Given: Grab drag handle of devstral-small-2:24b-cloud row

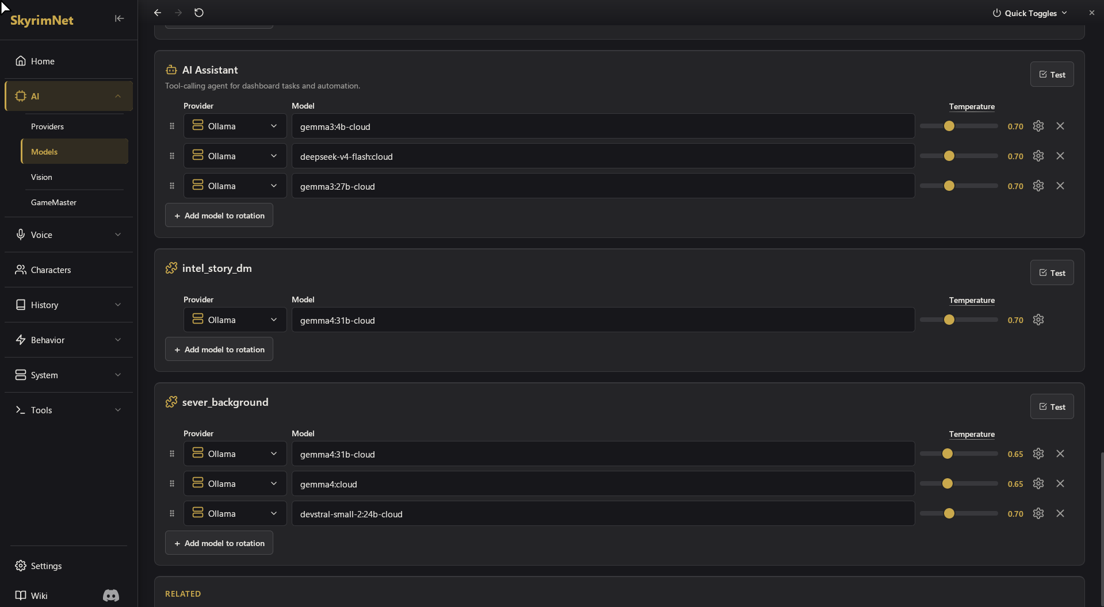Looking at the screenshot, I should click(172, 513).
